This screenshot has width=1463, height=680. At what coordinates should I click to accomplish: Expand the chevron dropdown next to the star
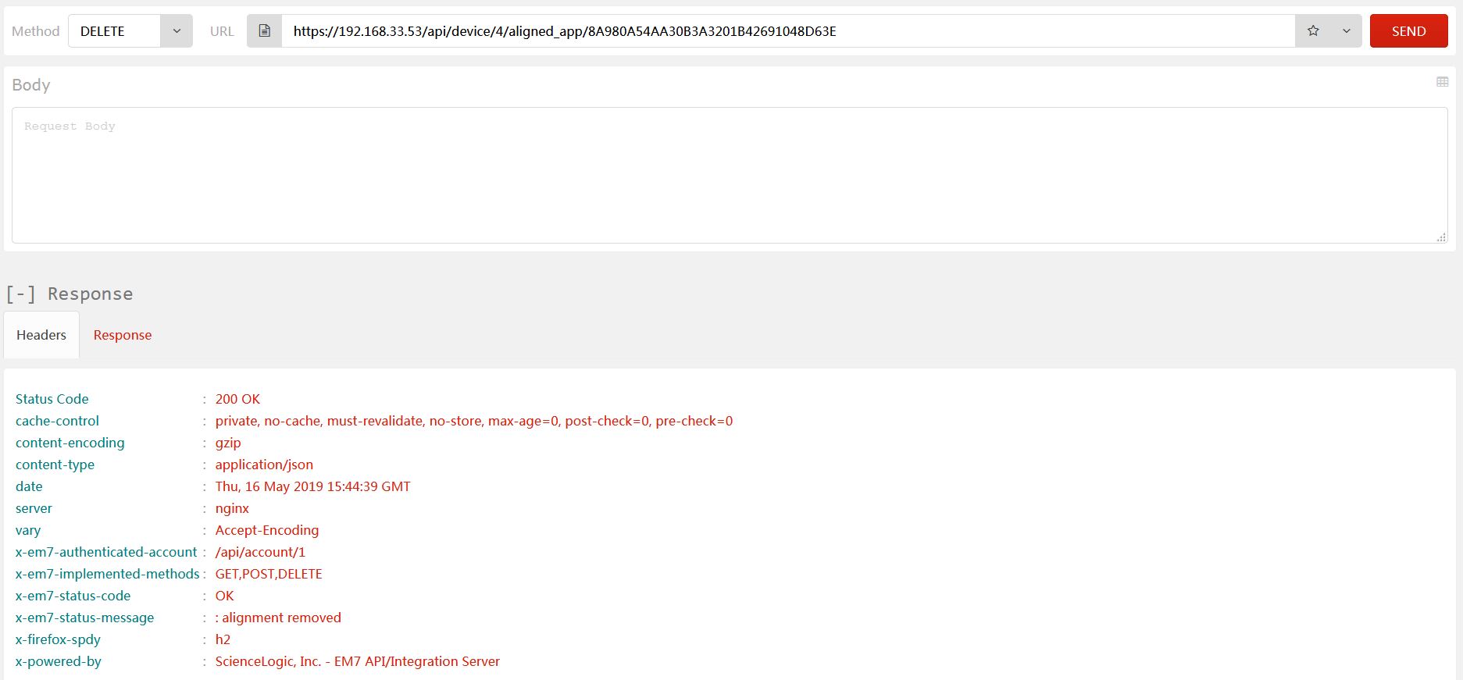[x=1347, y=31]
